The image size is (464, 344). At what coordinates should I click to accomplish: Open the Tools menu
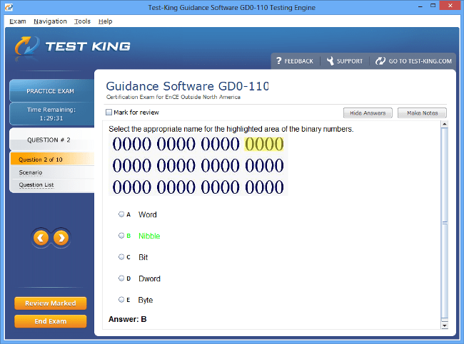coord(82,21)
